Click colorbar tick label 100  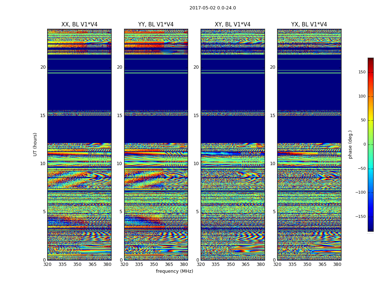tap(362, 96)
